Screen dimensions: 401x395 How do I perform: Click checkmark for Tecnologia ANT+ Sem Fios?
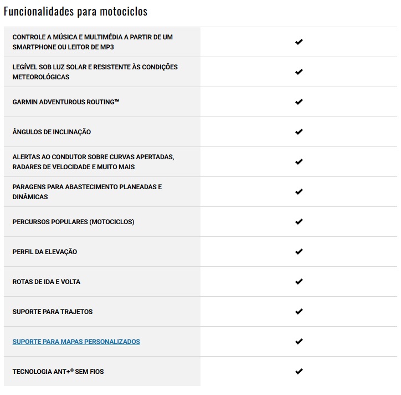299,371
